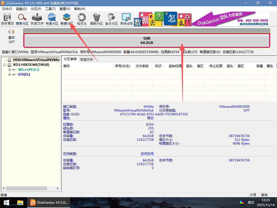Image resolution: width=277 pixels, height=208 pixels.
Task: Open the Tools (工具) menu
Action: 50,9
